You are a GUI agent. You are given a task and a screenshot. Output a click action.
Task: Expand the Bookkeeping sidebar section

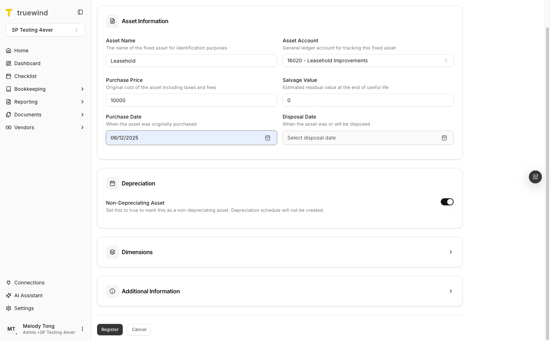(30, 89)
